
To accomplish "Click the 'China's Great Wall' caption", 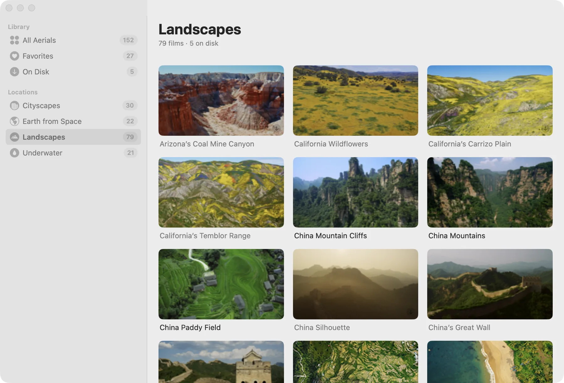I will 459,328.
